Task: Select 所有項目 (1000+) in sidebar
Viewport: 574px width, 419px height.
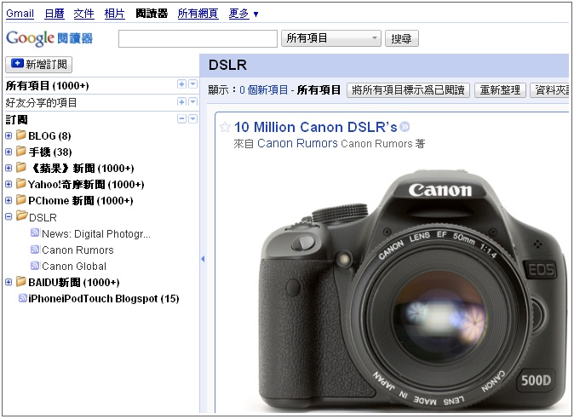Action: [47, 85]
